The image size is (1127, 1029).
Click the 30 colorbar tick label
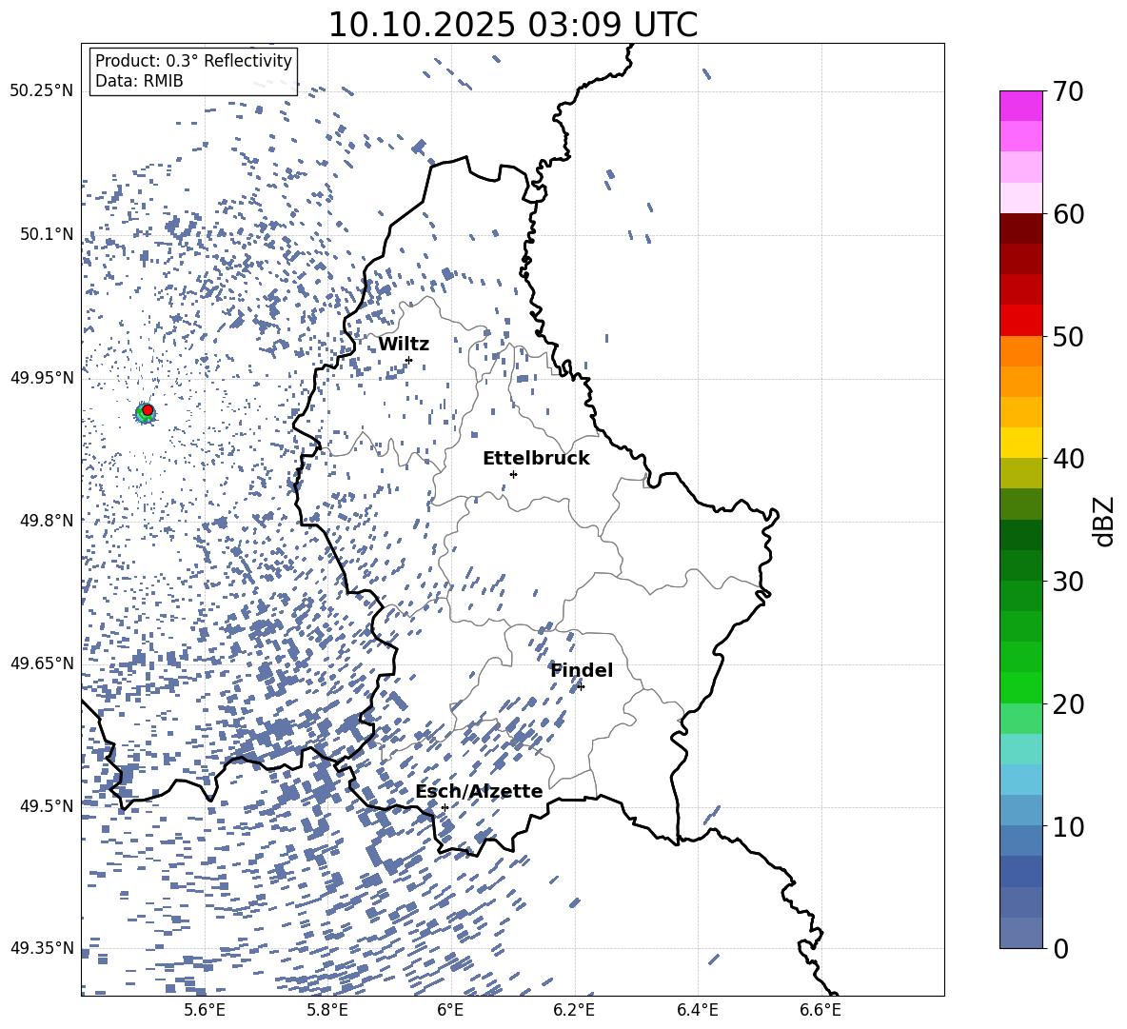tap(1067, 581)
